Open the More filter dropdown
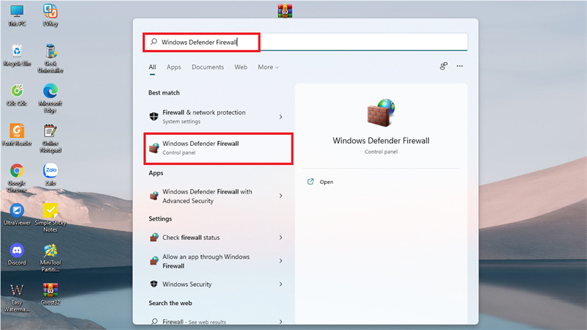 pyautogui.click(x=268, y=67)
